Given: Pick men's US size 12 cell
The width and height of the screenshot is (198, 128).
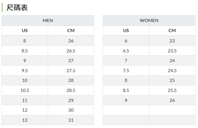Looking at the screenshot, I should 25,110.
